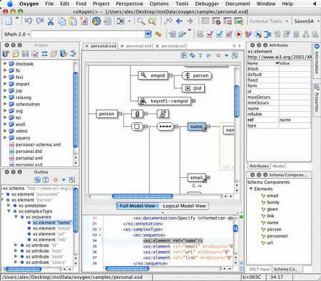
Task: Click the magnifier Find icon in toolbar
Action: coord(141,21)
